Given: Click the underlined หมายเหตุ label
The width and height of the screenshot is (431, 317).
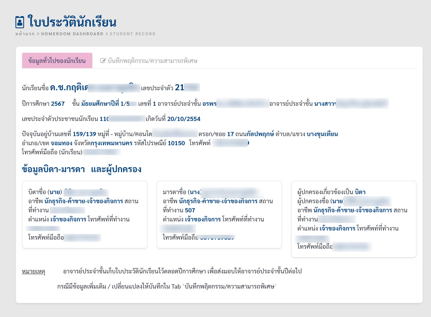Looking at the screenshot, I should 34,271.
